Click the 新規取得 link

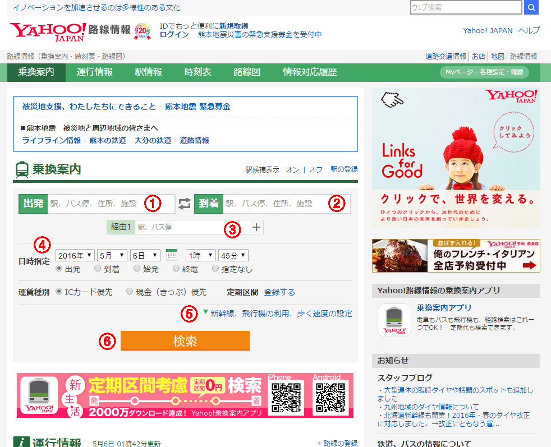[233, 26]
